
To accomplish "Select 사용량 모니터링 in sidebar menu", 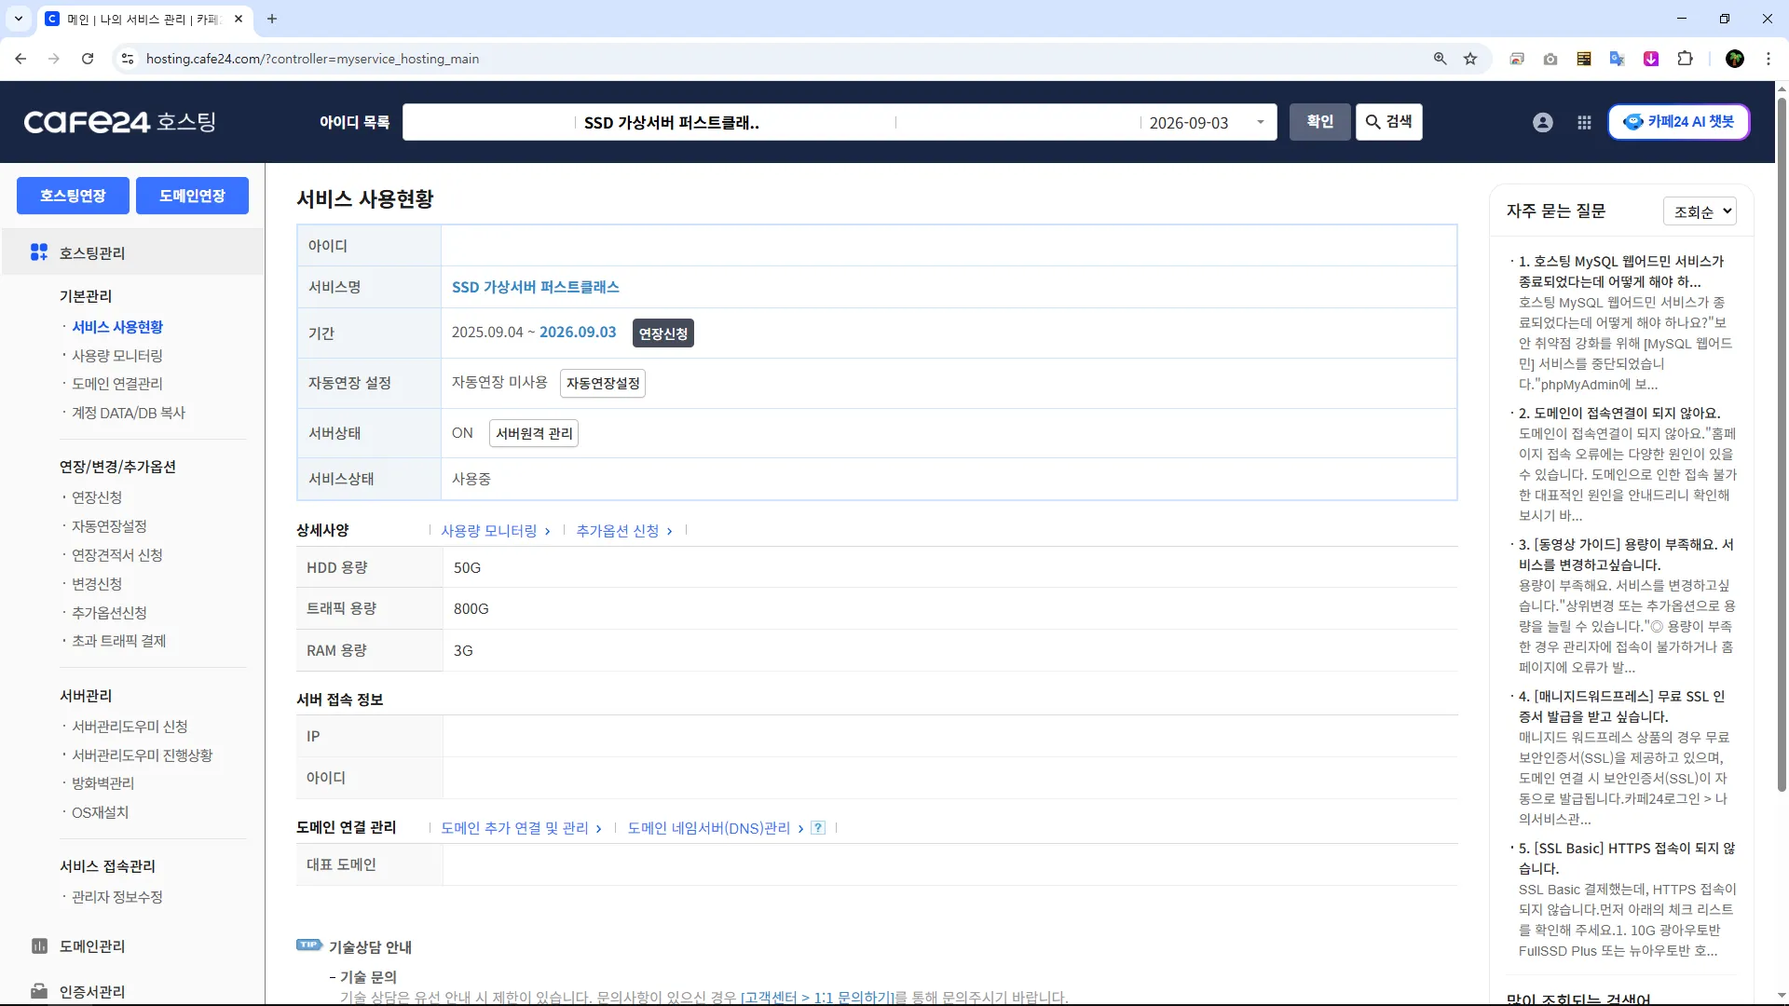I will tap(117, 356).
